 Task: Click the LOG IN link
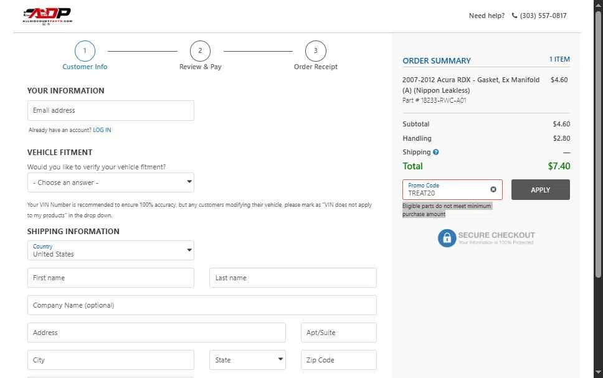click(102, 130)
